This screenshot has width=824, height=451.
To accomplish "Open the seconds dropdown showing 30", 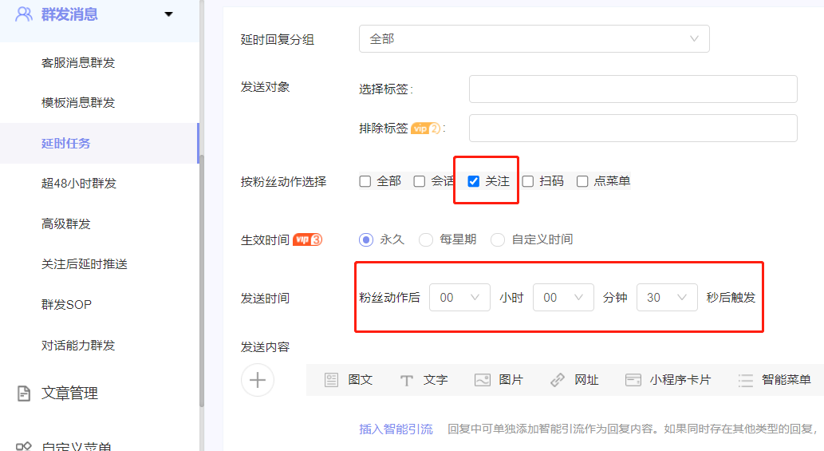I will [667, 298].
